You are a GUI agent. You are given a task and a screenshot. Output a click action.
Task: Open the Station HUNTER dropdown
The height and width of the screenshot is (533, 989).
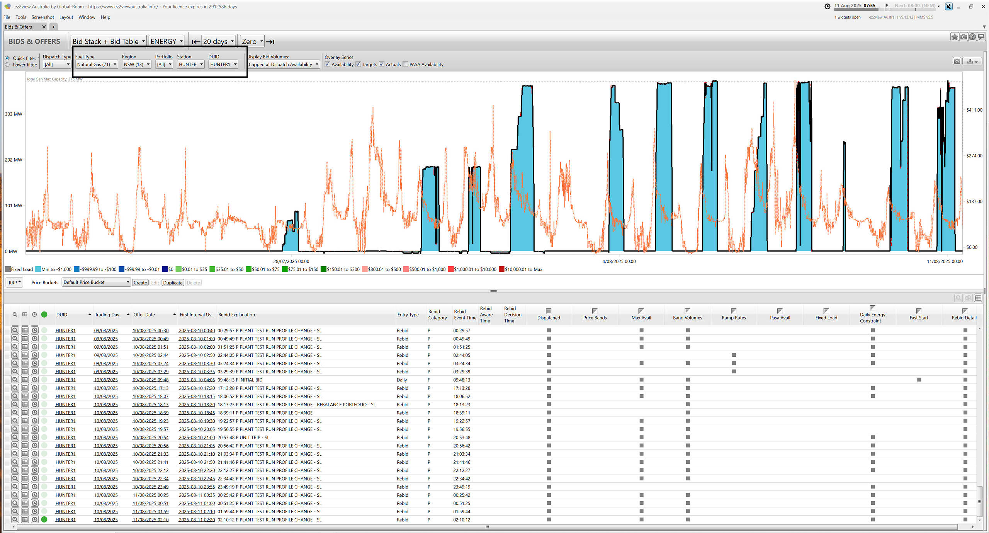pos(191,65)
